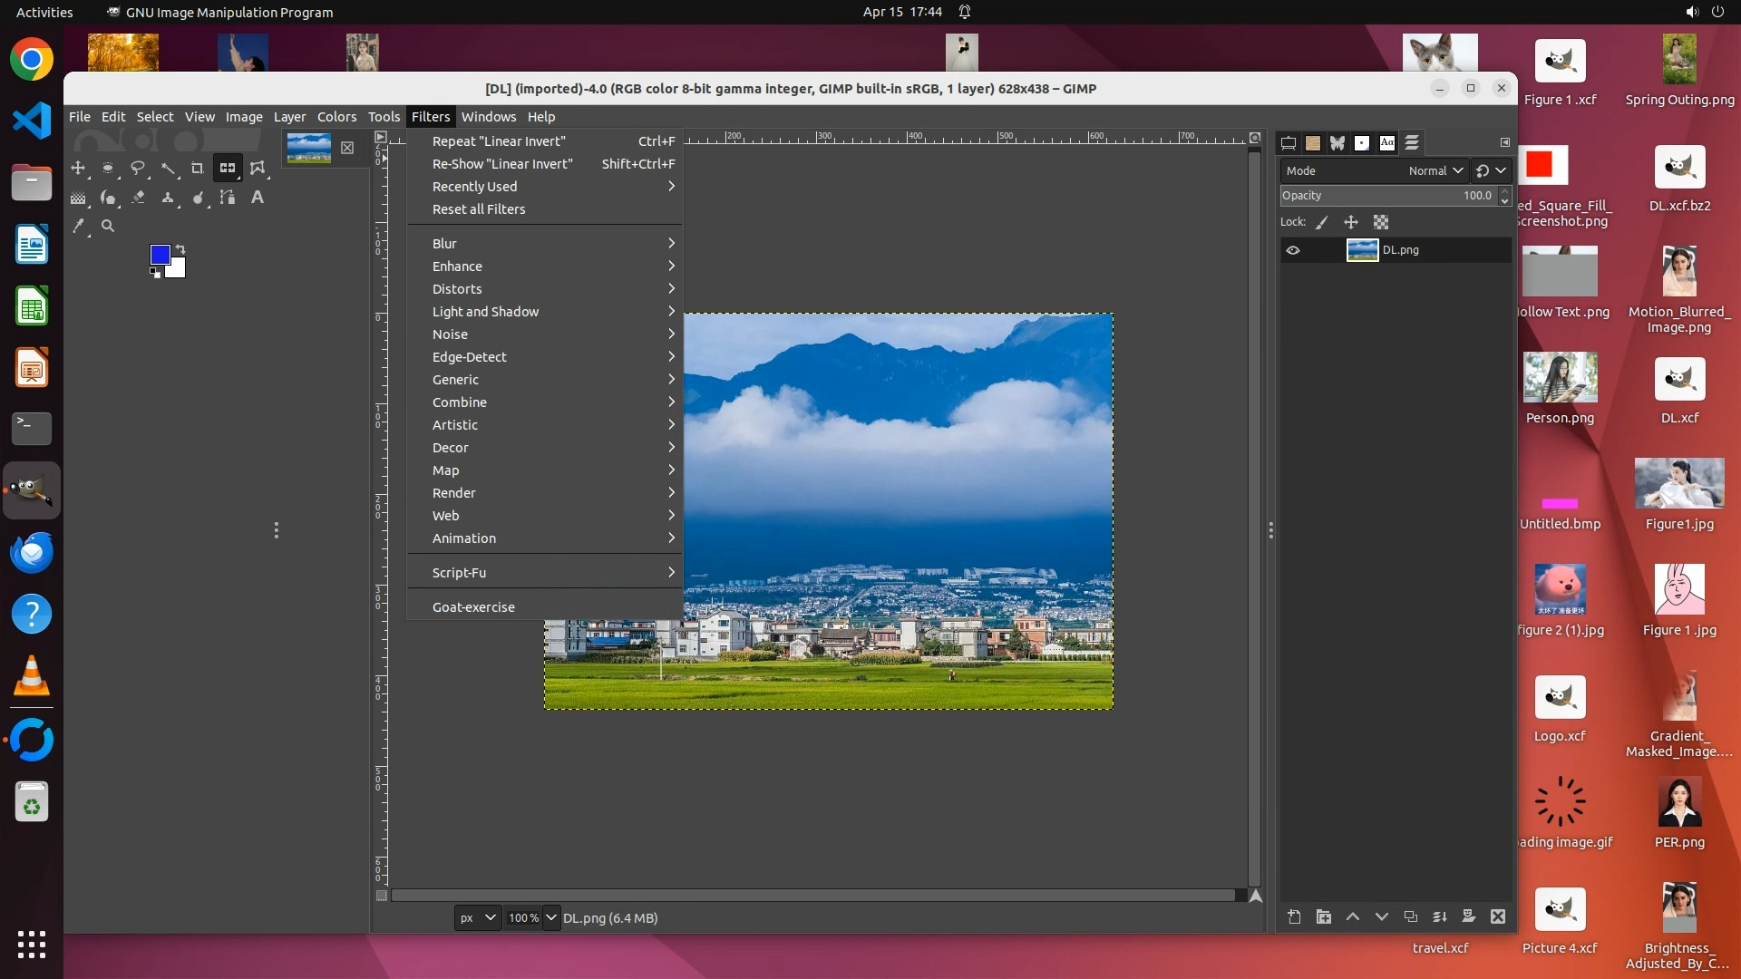
Task: Choose the Color Picker eyedropper tool
Action: pos(79,227)
